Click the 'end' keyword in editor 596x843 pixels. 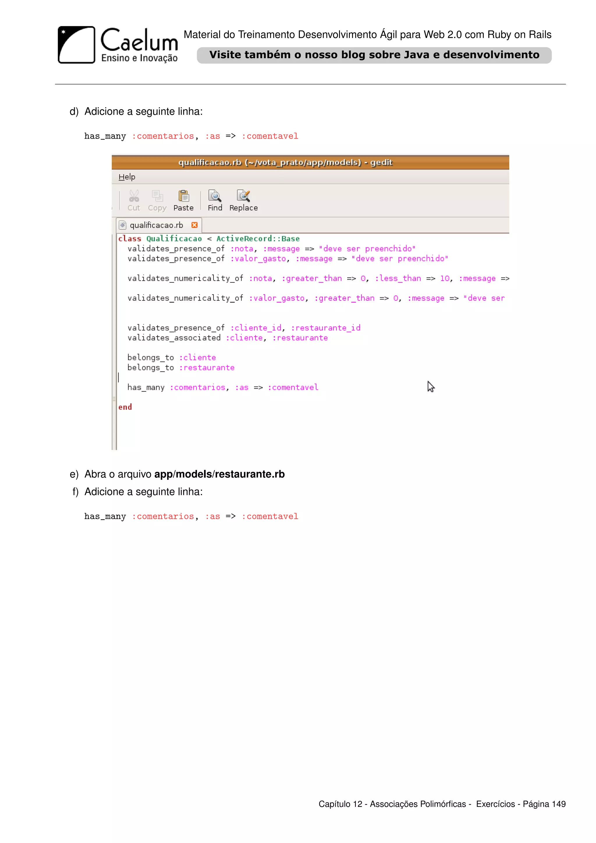125,407
